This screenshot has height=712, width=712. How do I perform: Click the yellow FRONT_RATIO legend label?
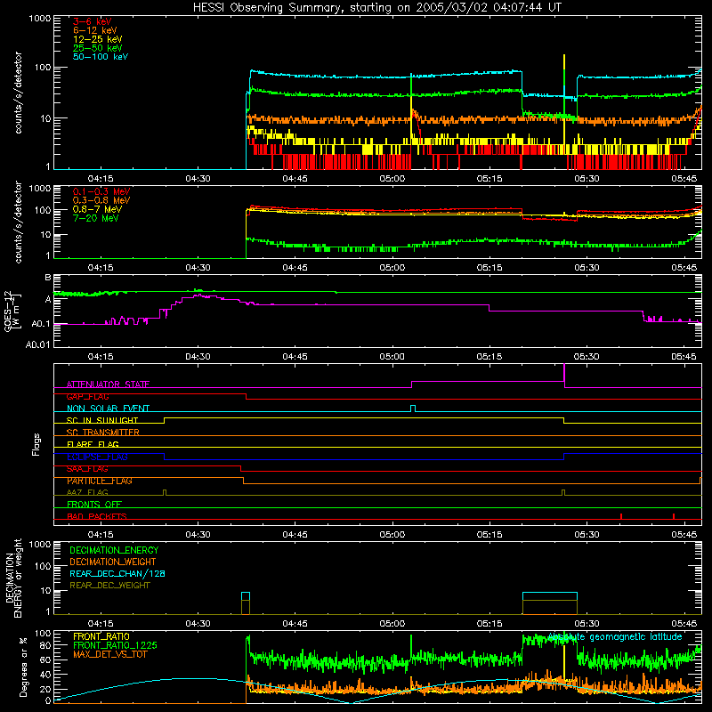coord(101,636)
